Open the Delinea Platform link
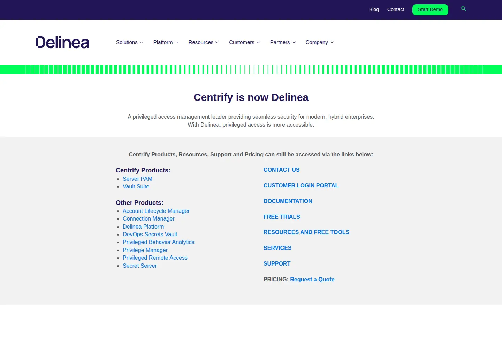This screenshot has height=349, width=502. (143, 227)
